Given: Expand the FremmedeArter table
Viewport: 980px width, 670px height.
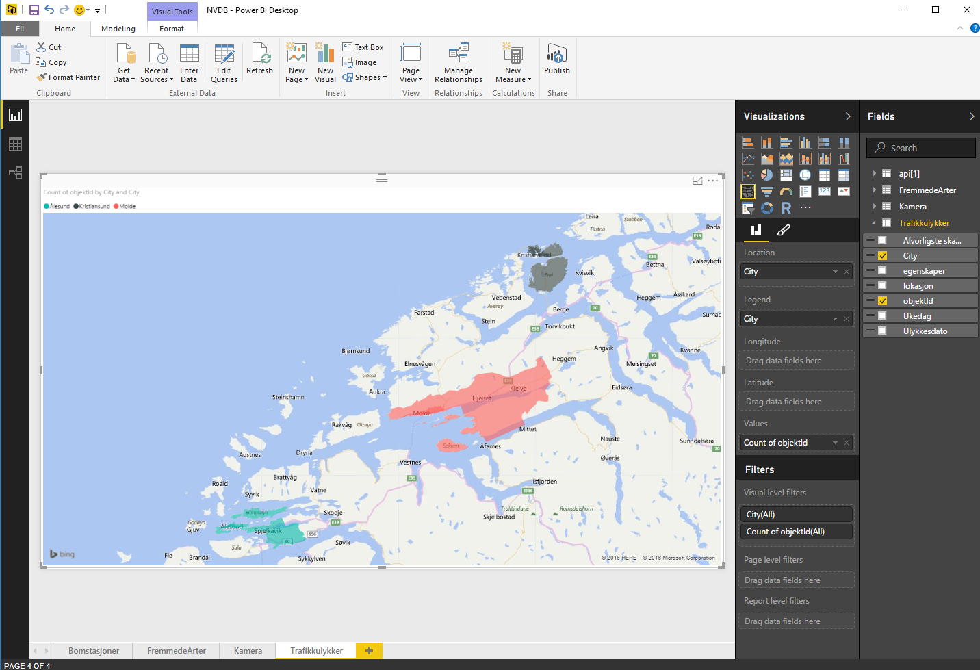Looking at the screenshot, I should [874, 190].
